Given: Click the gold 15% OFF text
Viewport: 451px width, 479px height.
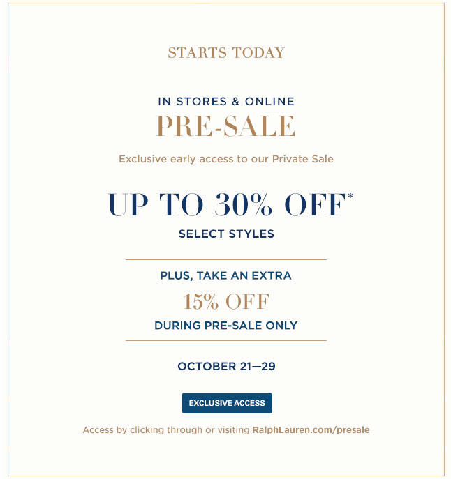Looking at the screenshot, I should [x=226, y=301].
